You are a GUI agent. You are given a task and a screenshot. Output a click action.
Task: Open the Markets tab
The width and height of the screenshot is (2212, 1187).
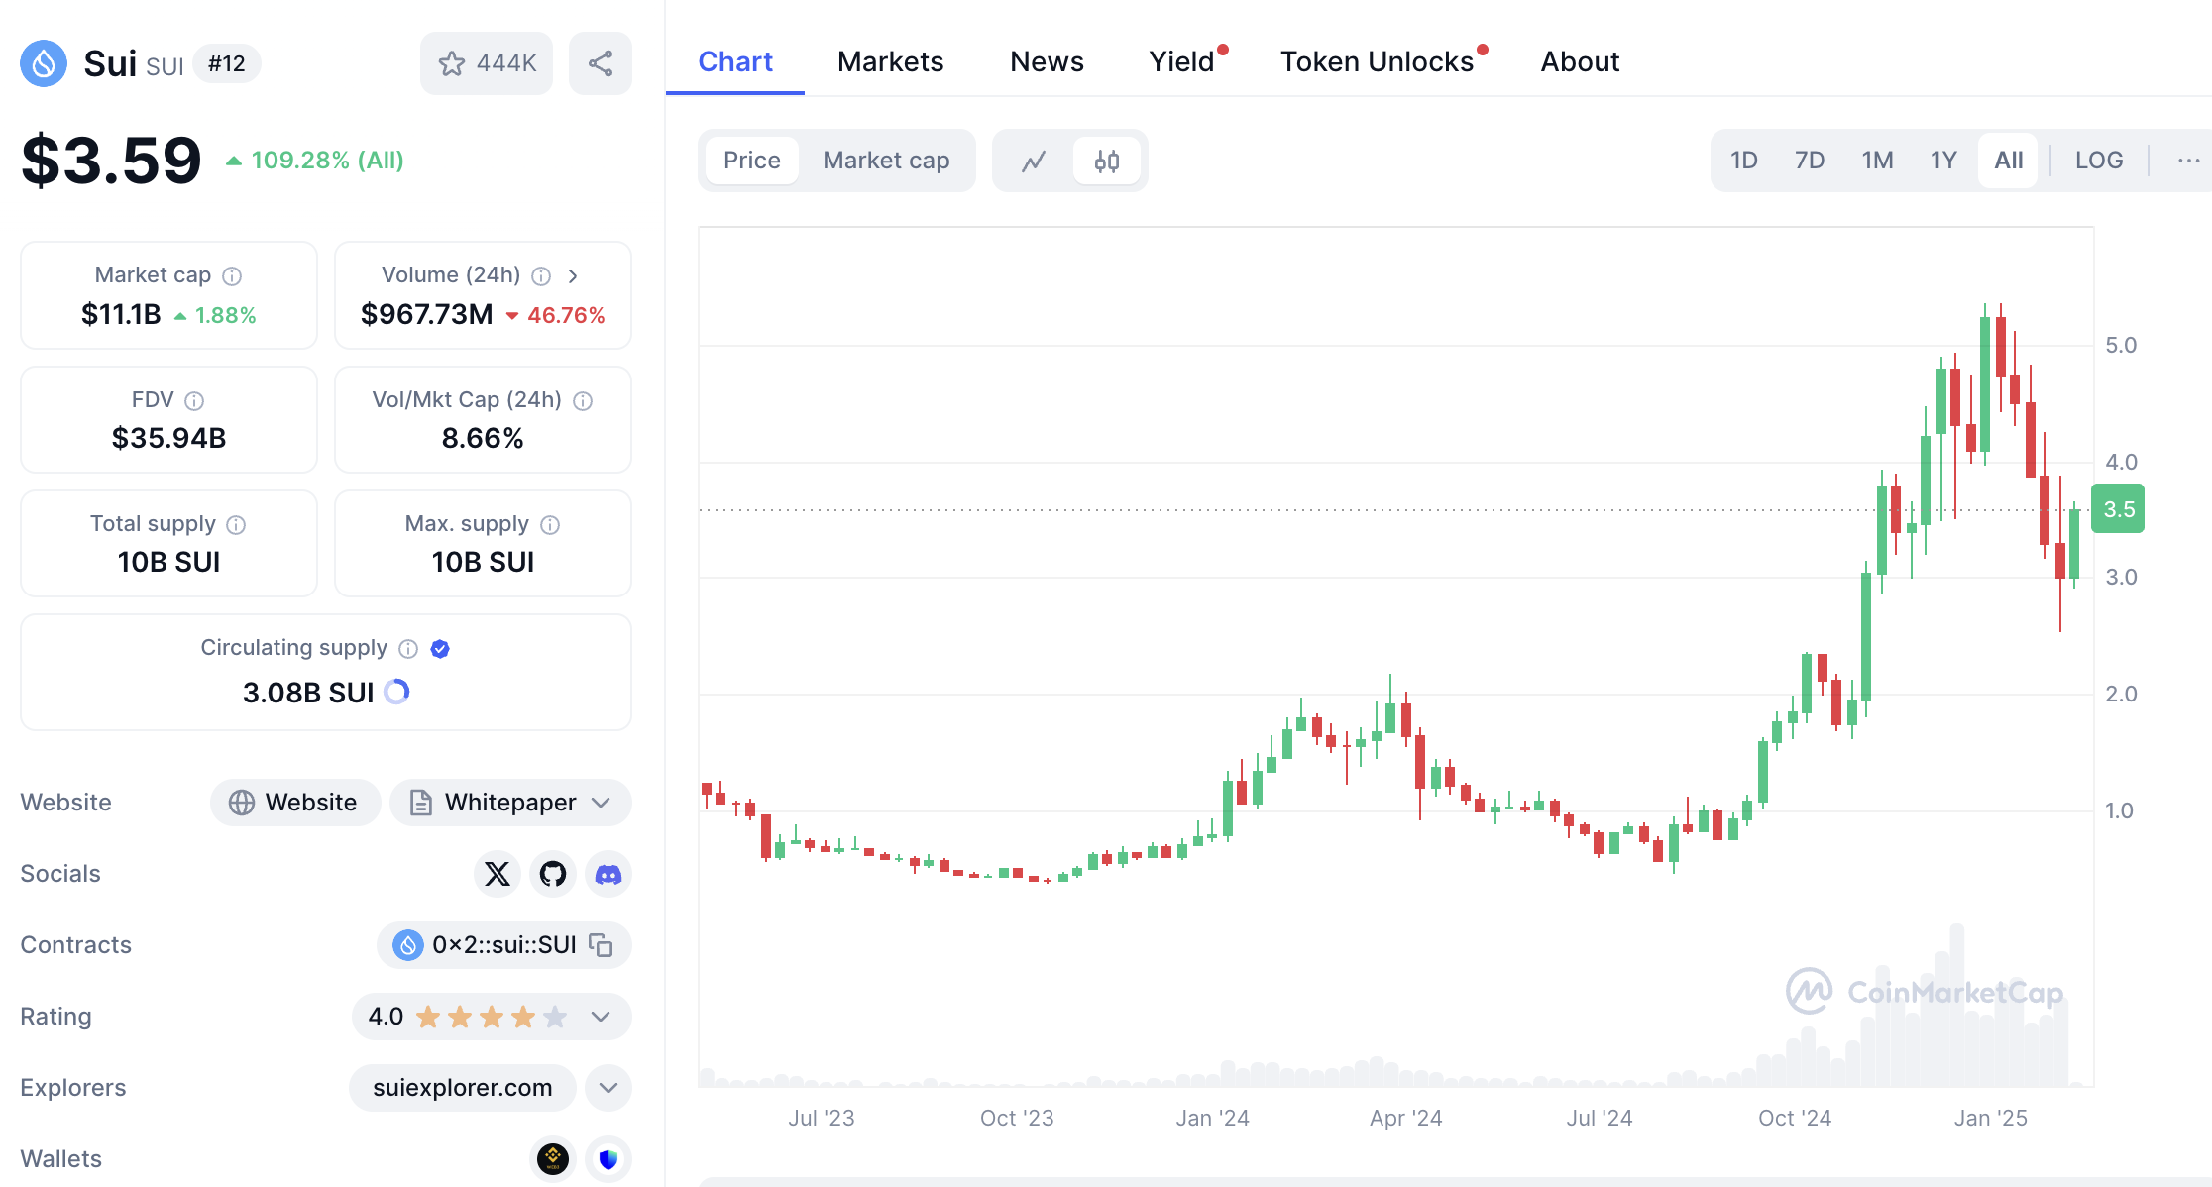pyautogui.click(x=890, y=61)
